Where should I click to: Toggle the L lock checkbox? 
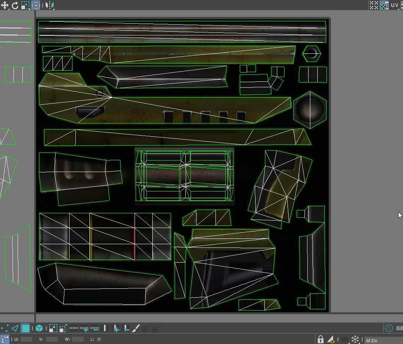tap(99, 339)
